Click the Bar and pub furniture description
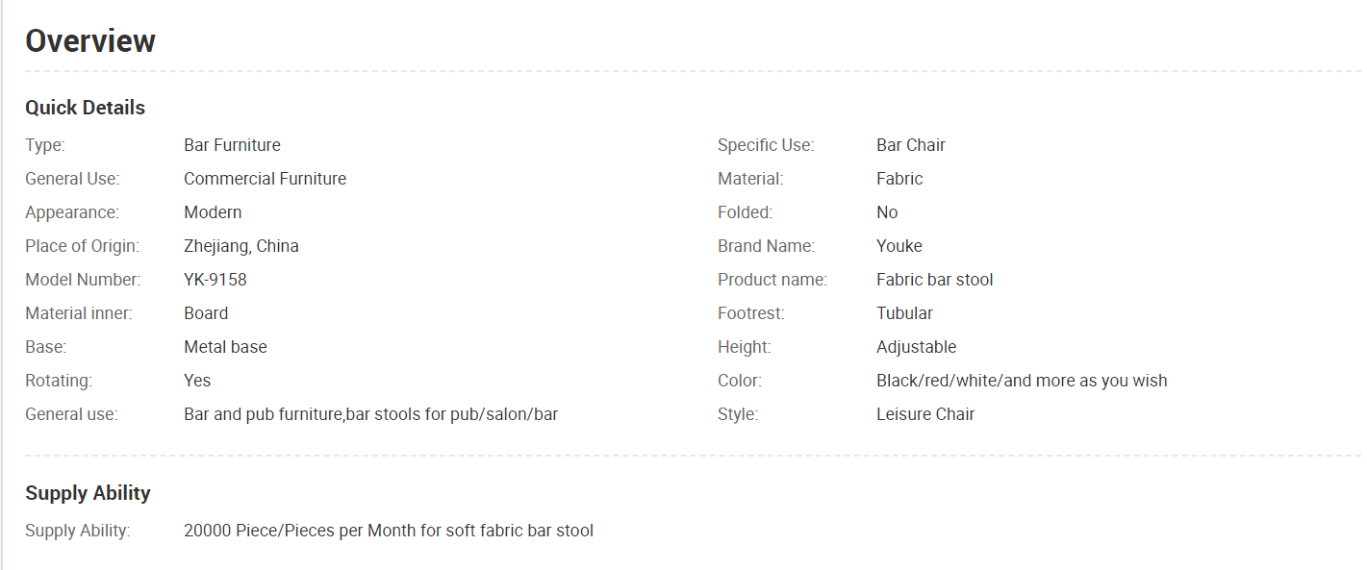This screenshot has height=570, width=1367. 370,414
